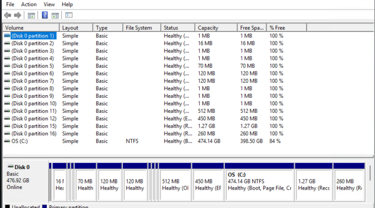375x208 pixels.
Task: Click the 1.27 GB capacity cell in list
Action: pos(206,126)
